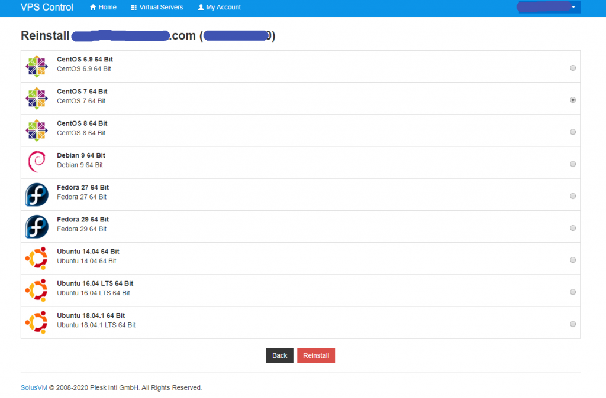The height and width of the screenshot is (398, 606).
Task: Click the Debian 9 swirl logo
Action: 37,162
